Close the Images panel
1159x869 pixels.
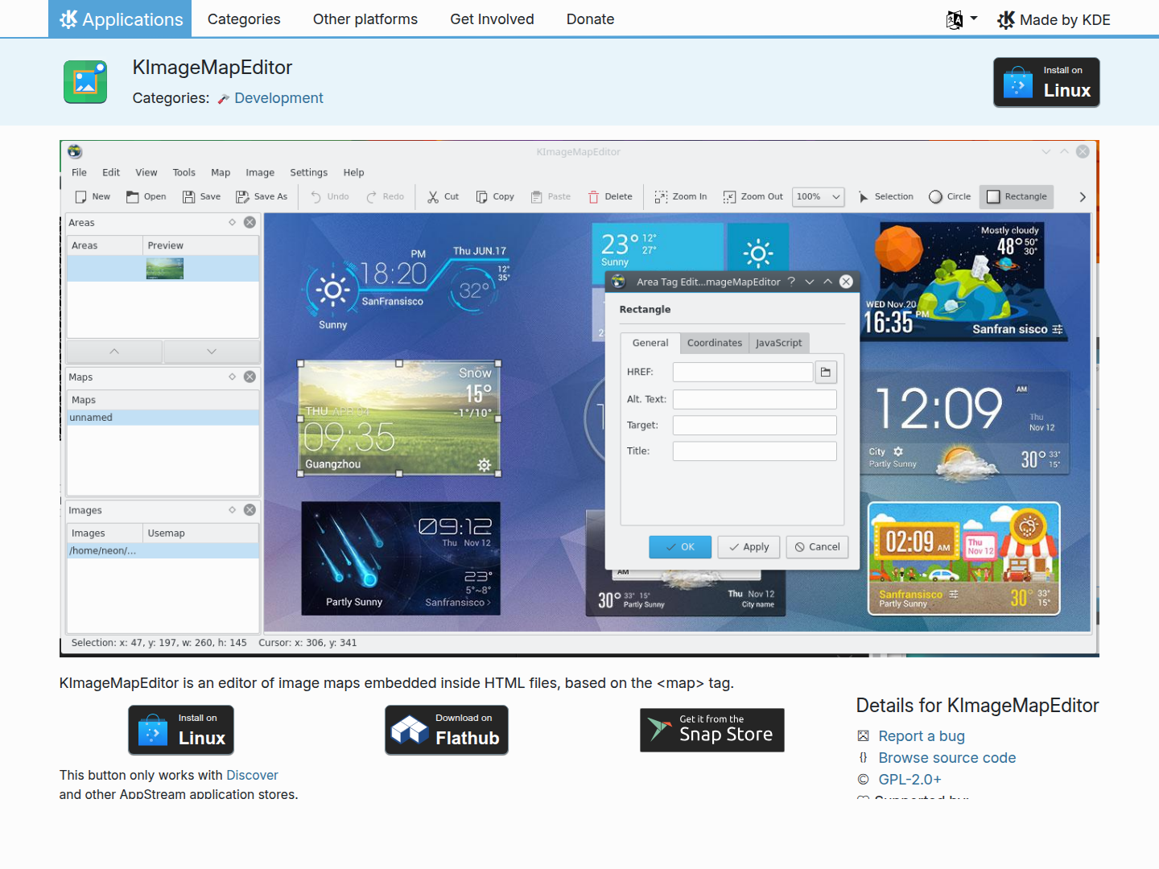(x=250, y=510)
